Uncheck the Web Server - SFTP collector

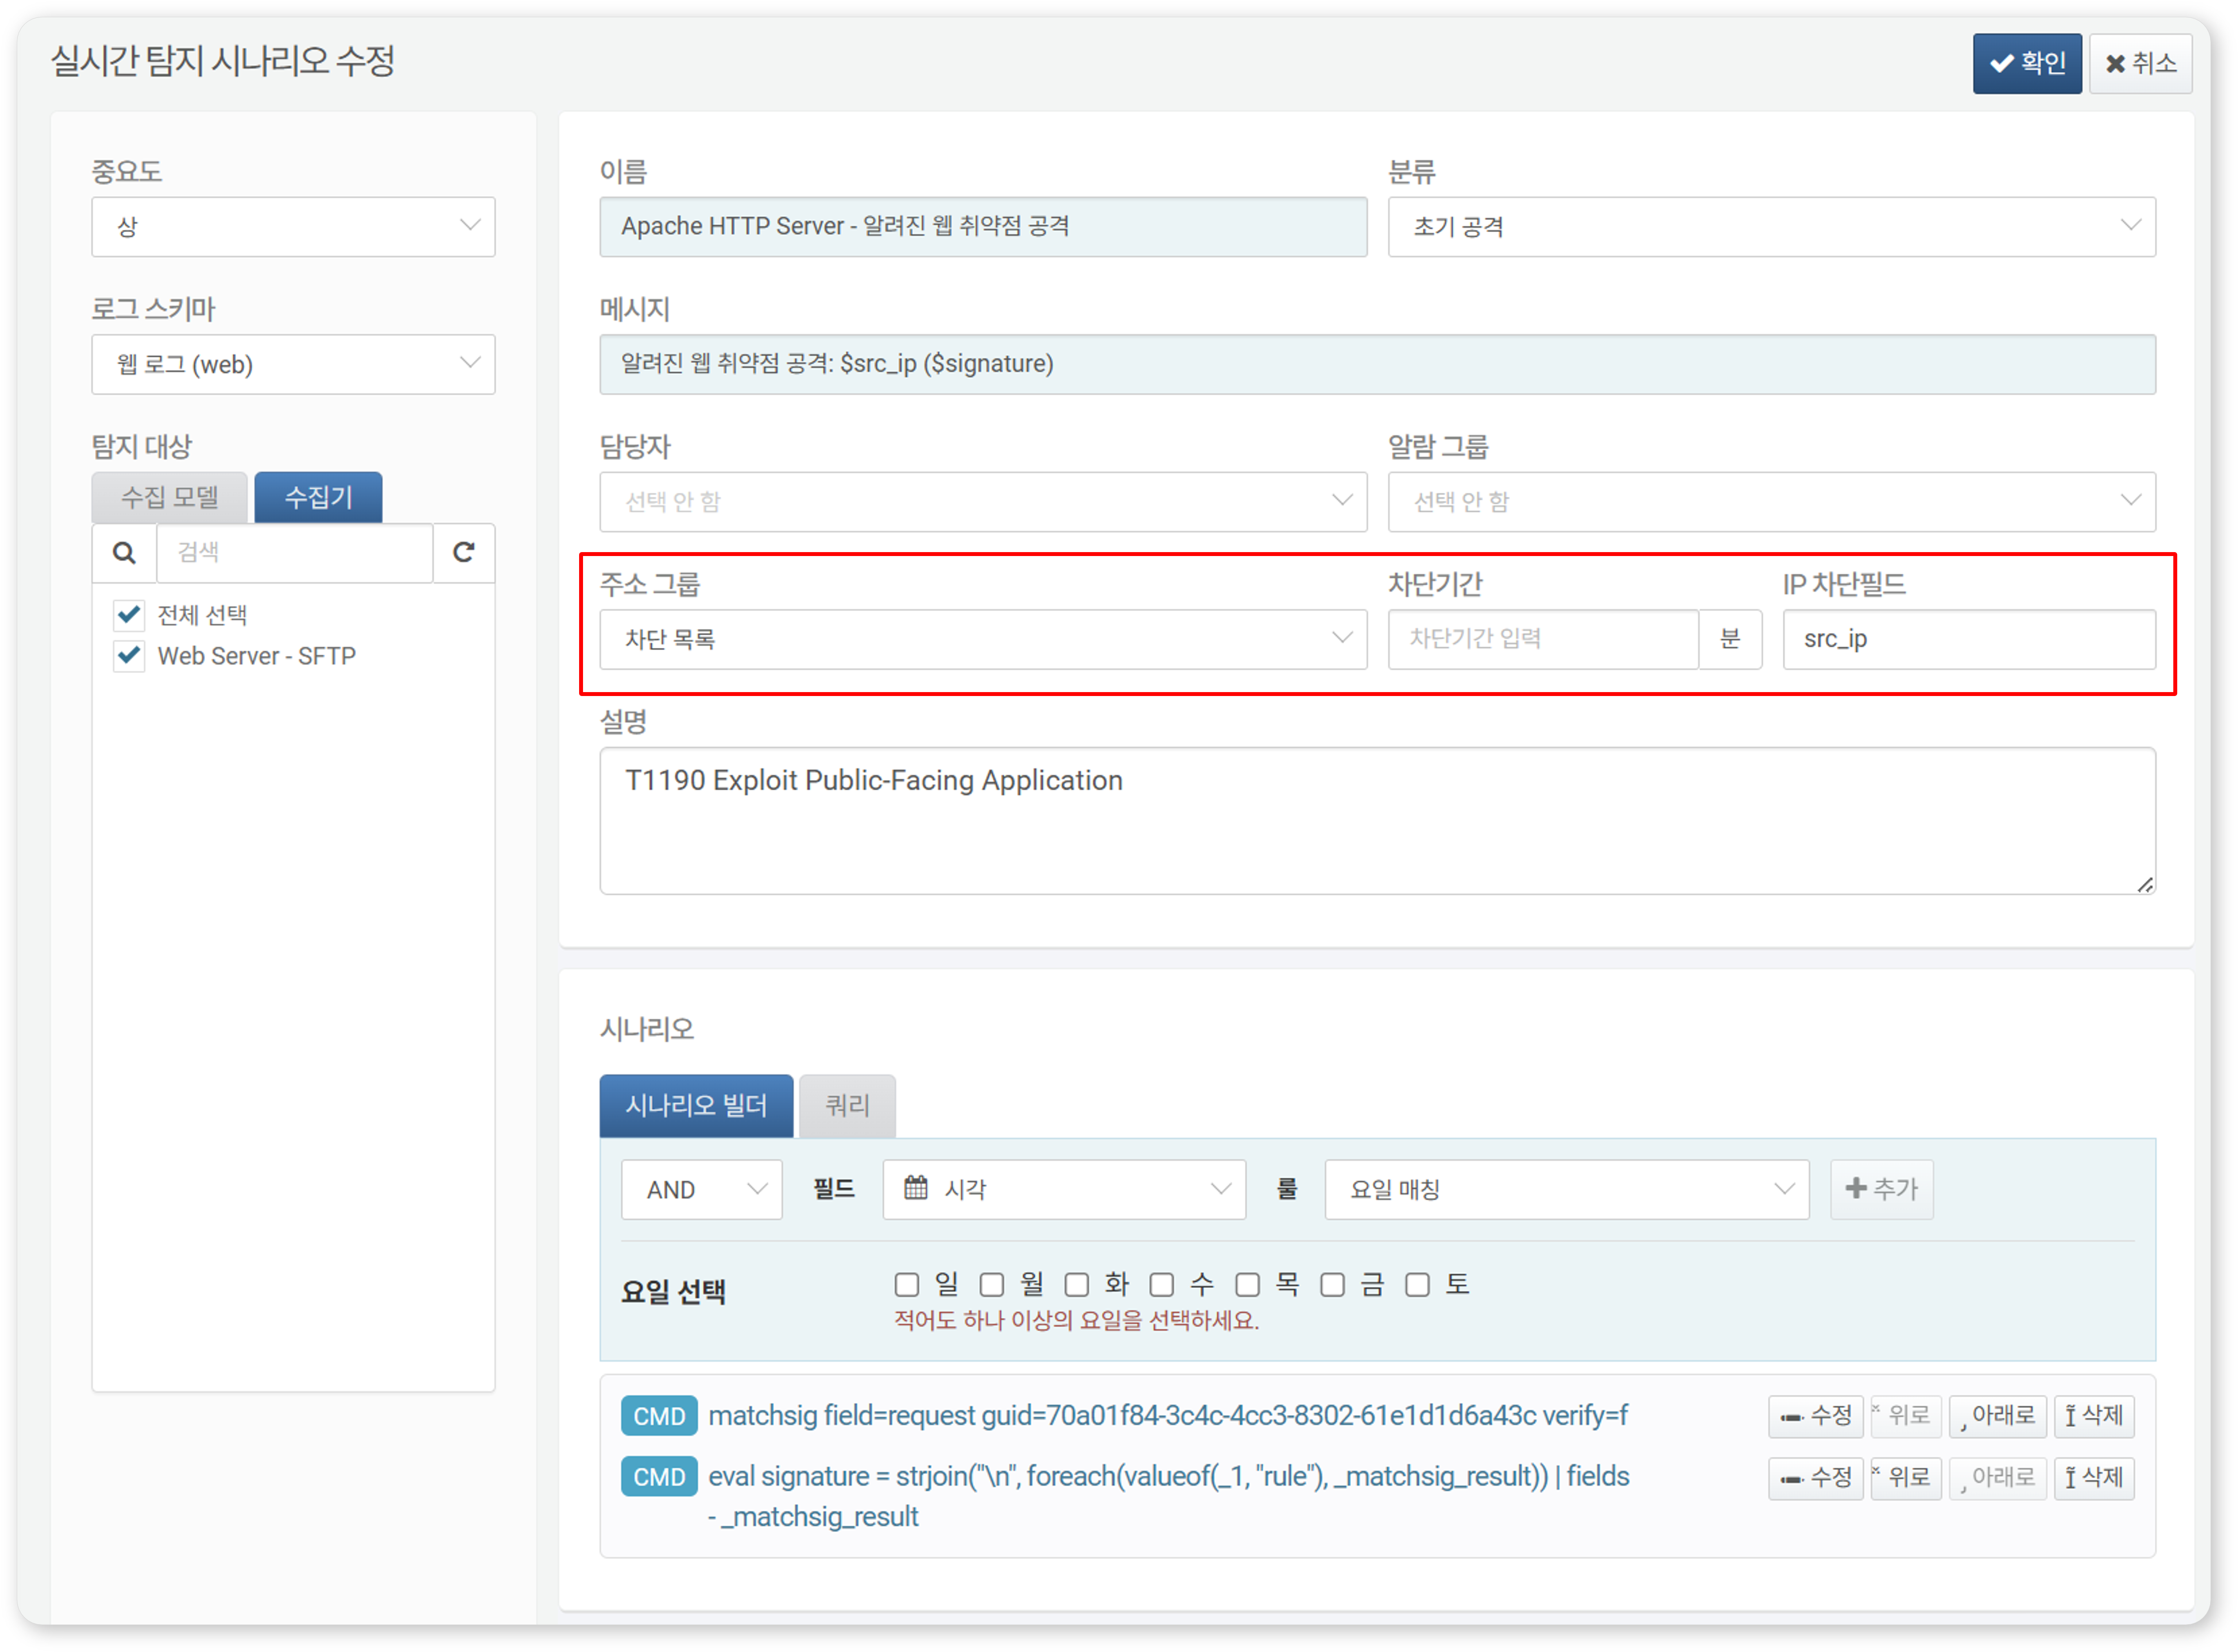(x=129, y=657)
